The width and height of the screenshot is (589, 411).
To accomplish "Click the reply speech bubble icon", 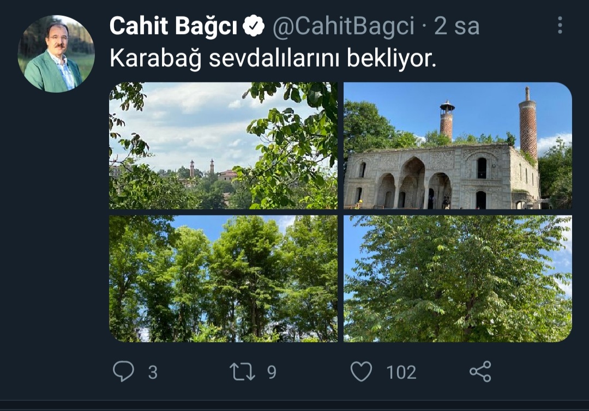I will (123, 371).
